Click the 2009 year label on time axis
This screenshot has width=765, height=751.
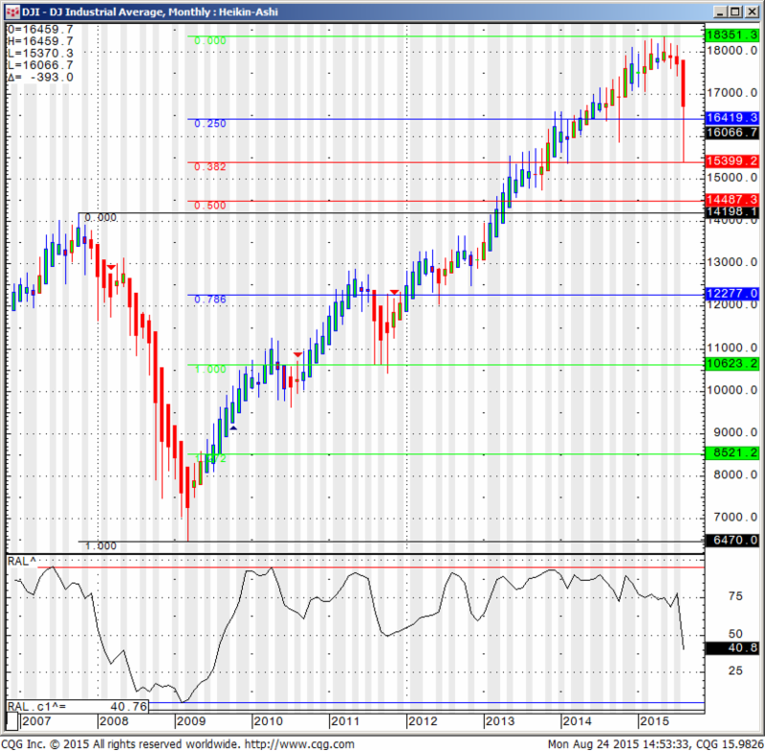point(190,721)
